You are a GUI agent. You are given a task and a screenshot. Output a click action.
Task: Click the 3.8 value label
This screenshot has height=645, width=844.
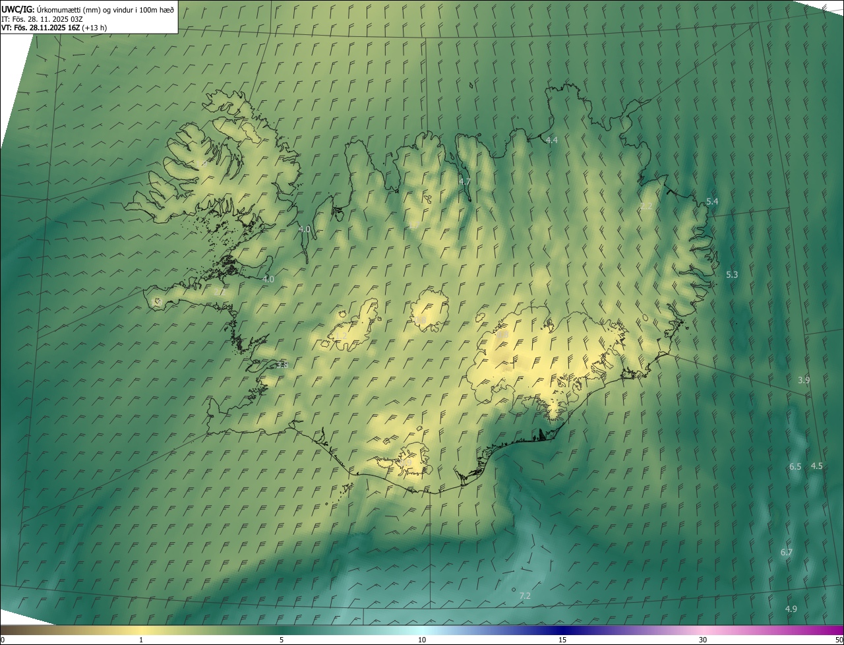[x=282, y=365]
